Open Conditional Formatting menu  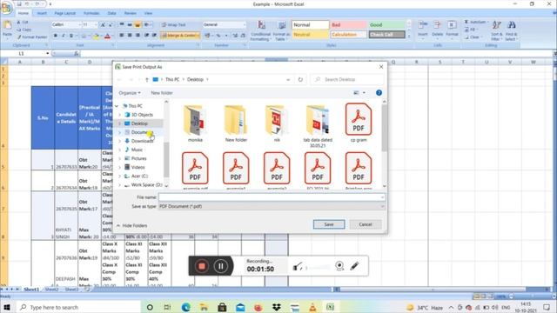coord(261,30)
